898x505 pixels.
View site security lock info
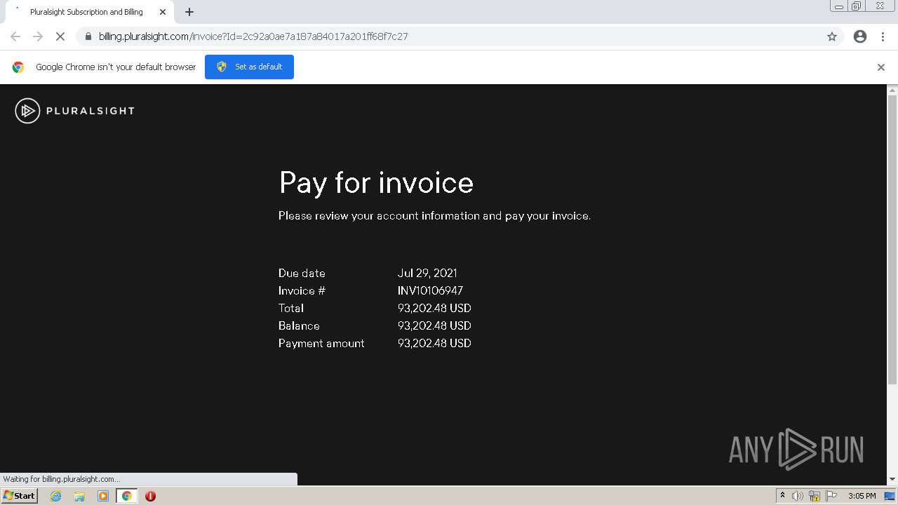(88, 36)
